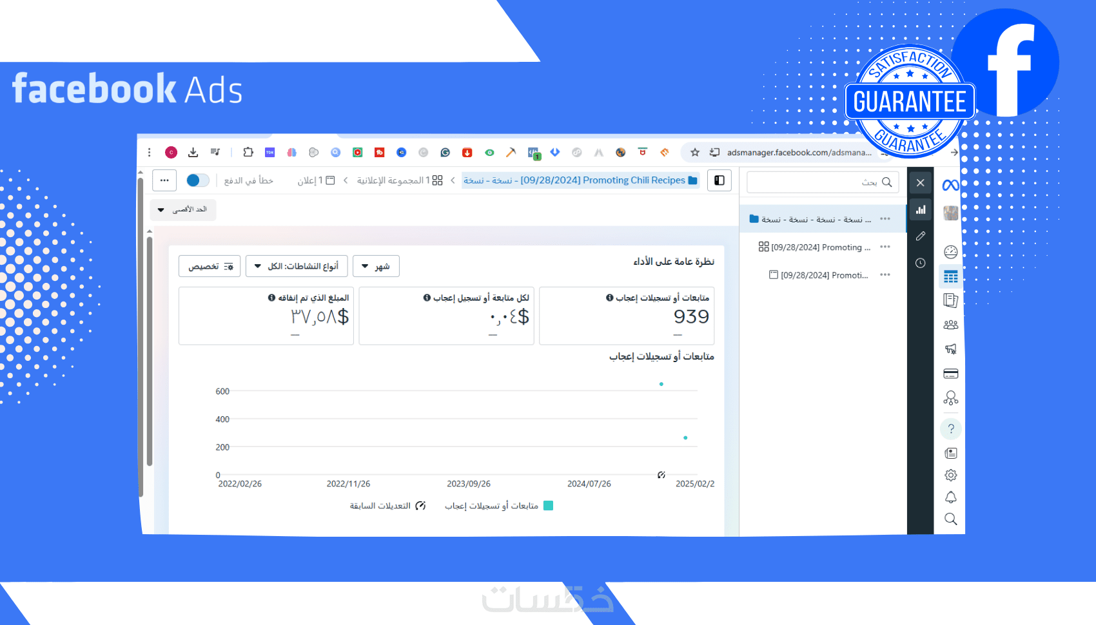Close the side panel with X
Viewport: 1096px width, 625px height.
[x=920, y=183]
